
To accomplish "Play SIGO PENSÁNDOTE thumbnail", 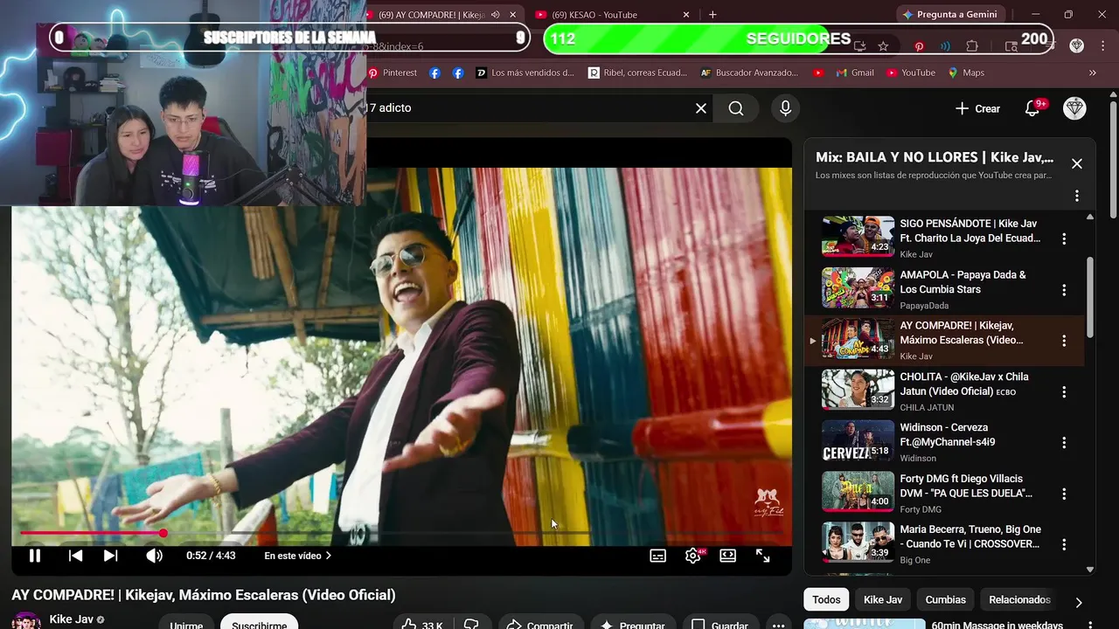I will (x=858, y=236).
